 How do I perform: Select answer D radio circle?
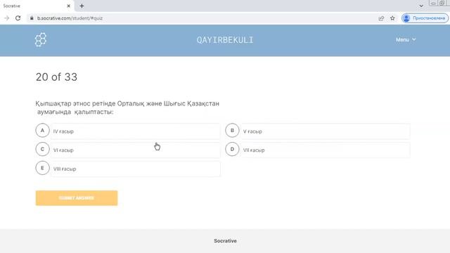pyautogui.click(x=232, y=149)
